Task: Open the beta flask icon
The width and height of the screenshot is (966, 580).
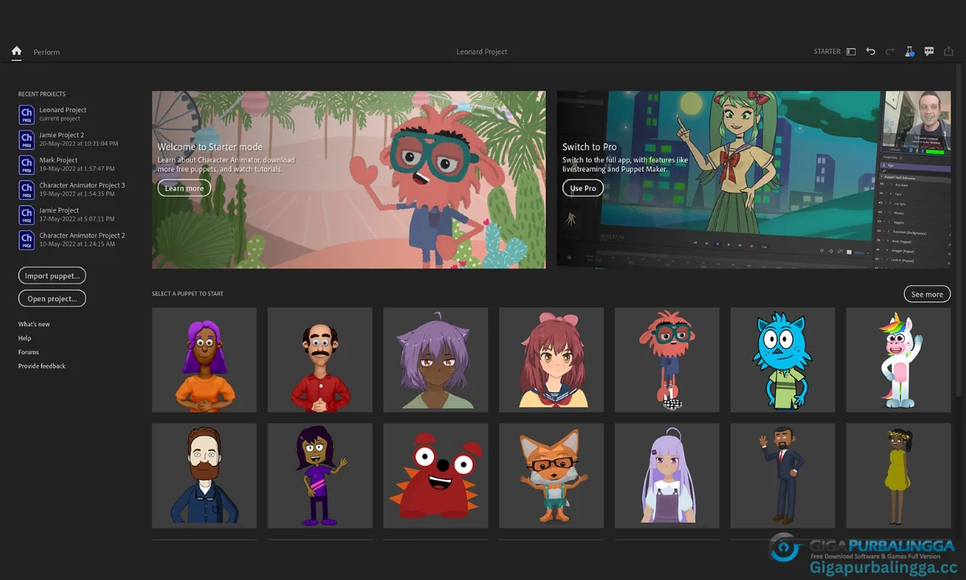Action: tap(910, 52)
